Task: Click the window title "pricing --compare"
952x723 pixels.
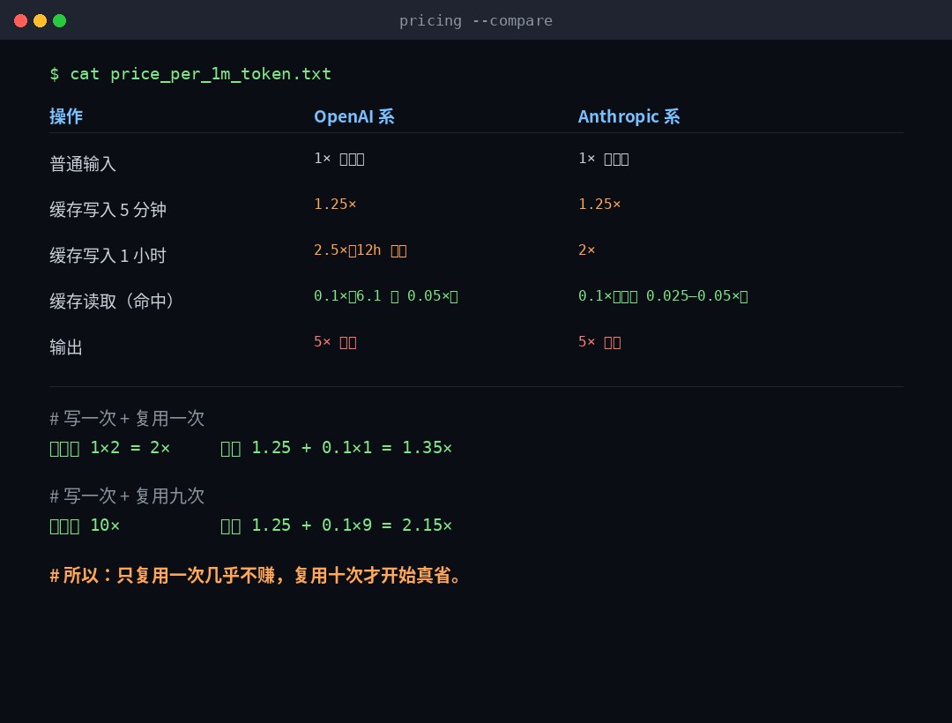Action: 476,20
